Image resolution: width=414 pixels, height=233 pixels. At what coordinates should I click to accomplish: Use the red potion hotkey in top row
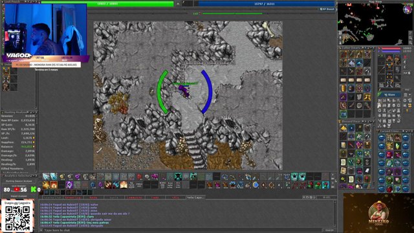click(x=139, y=177)
